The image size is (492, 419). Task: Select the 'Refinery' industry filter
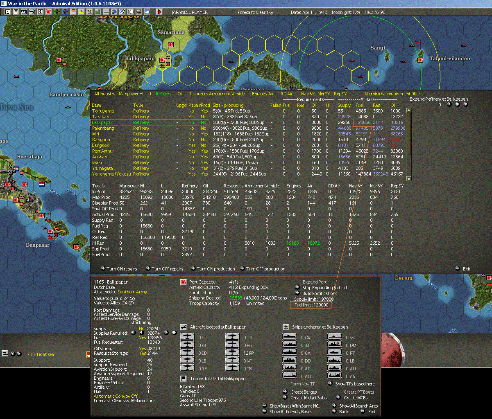163,94
